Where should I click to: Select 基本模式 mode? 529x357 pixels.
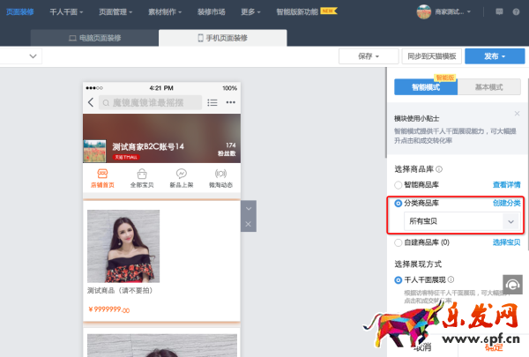point(488,87)
